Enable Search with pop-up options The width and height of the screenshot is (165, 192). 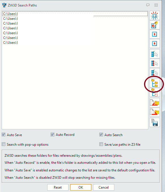click(x=4, y=144)
